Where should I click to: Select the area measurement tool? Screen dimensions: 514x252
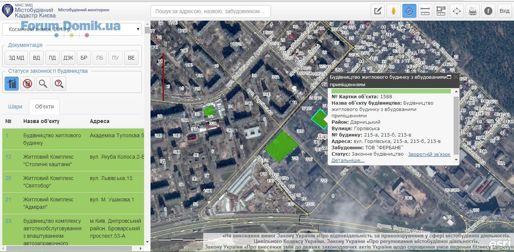(441, 11)
